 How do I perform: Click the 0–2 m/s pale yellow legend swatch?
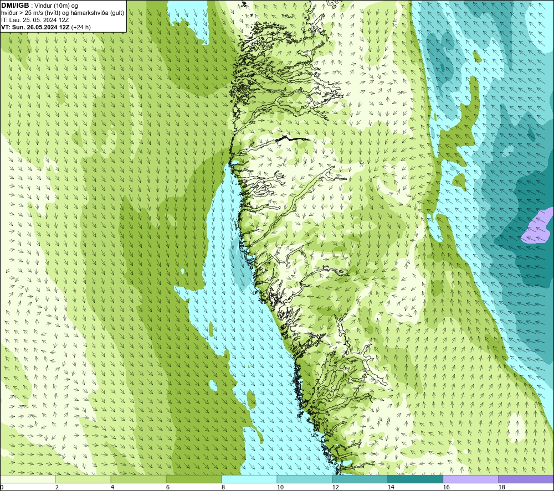tap(28, 479)
